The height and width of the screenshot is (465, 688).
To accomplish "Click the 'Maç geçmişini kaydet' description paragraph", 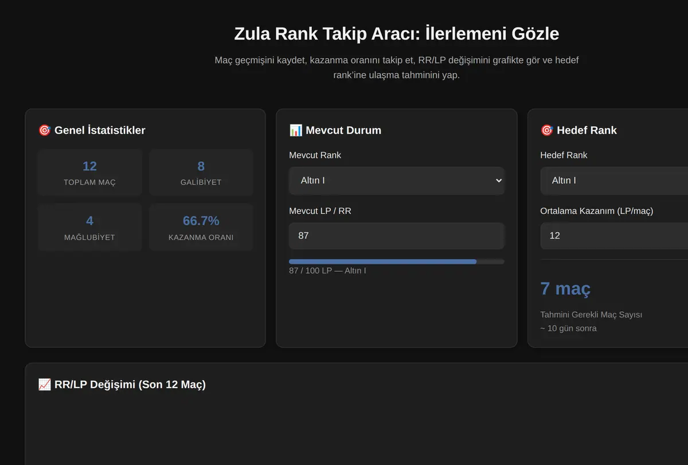I will tap(397, 68).
